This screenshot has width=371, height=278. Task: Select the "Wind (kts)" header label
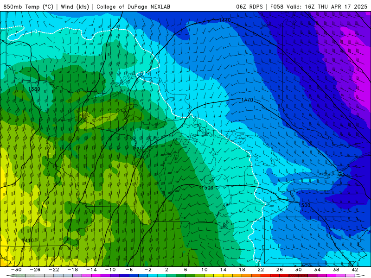(x=75, y=6)
